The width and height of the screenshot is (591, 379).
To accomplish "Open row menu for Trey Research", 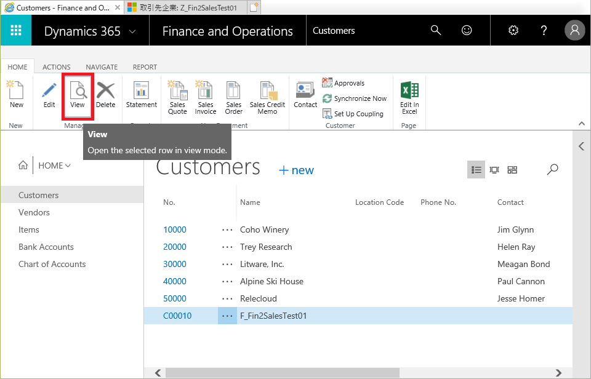I will point(227,247).
